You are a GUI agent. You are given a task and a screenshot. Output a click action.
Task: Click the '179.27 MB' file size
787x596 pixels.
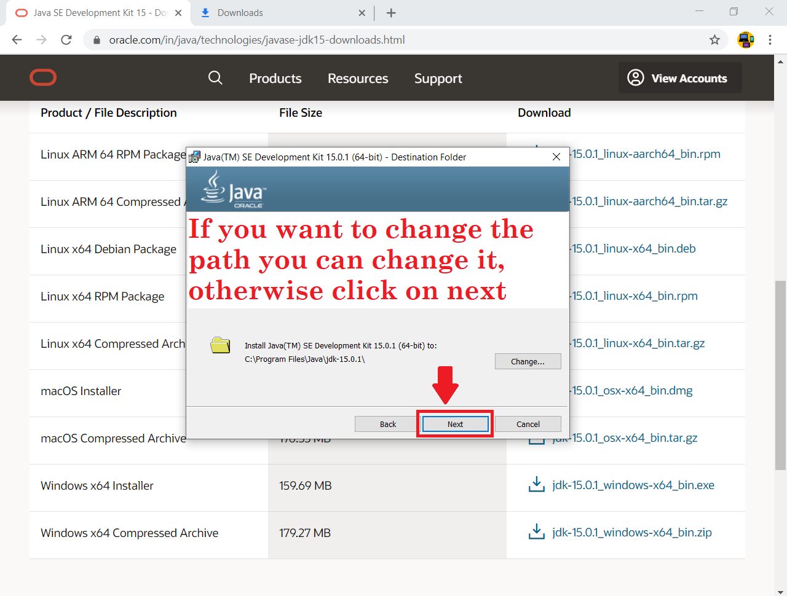pos(305,533)
